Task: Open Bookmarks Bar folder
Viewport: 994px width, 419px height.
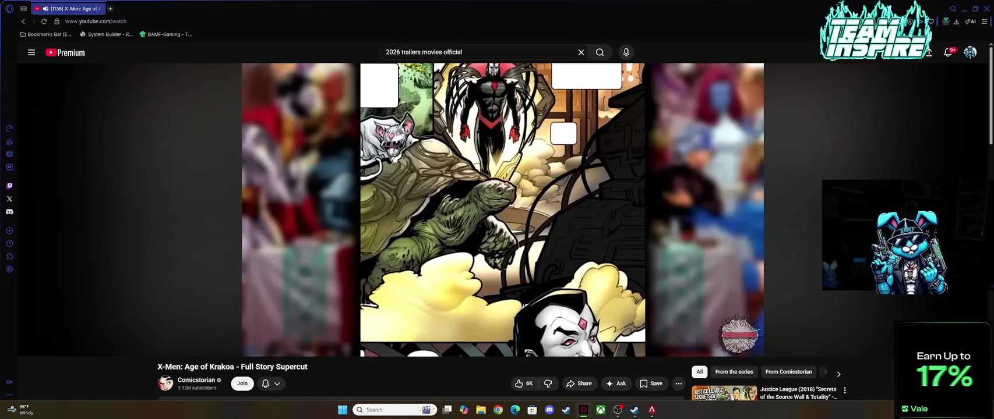Action: (45, 34)
